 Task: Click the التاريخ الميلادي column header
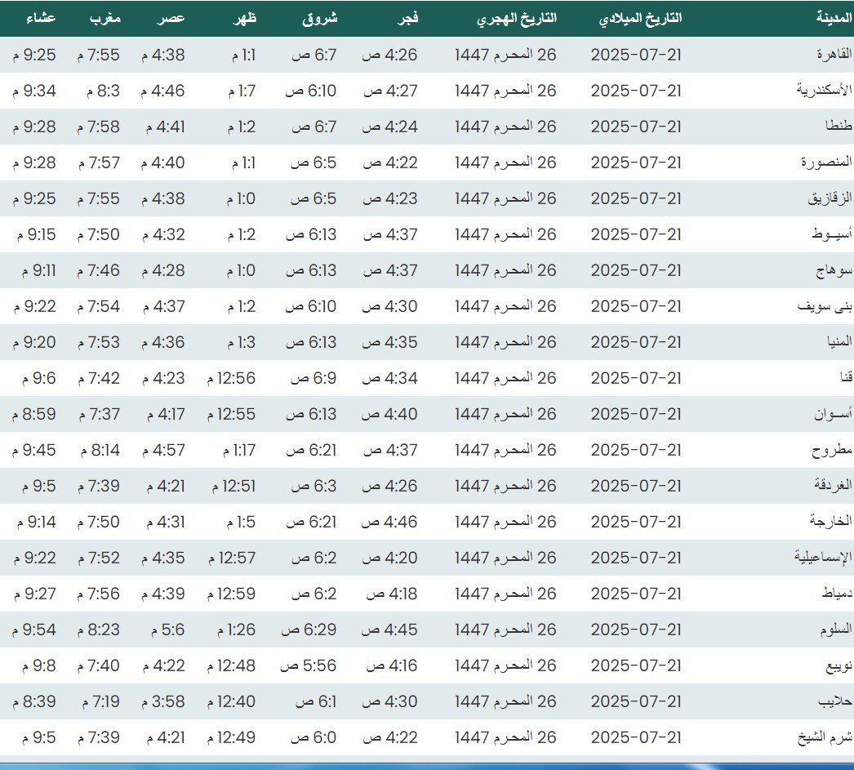point(640,18)
